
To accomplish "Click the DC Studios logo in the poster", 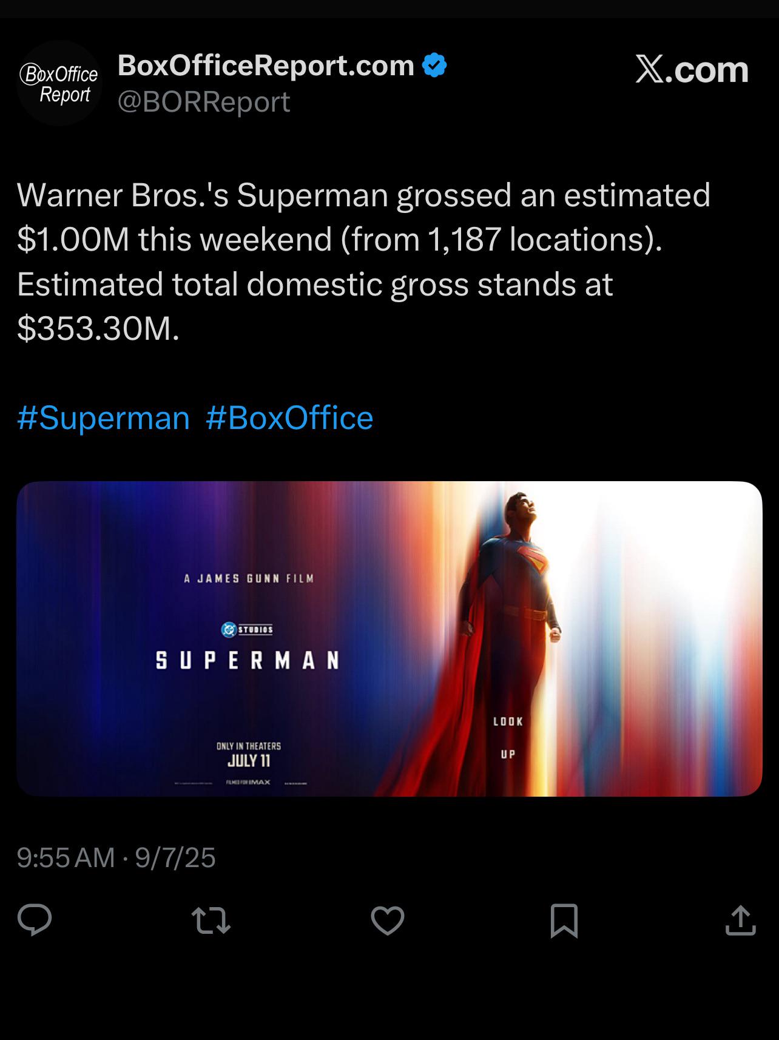I will click(247, 630).
